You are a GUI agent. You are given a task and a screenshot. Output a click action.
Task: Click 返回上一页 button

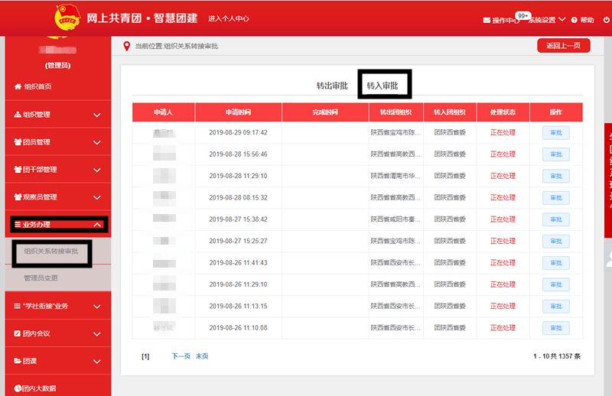(563, 46)
